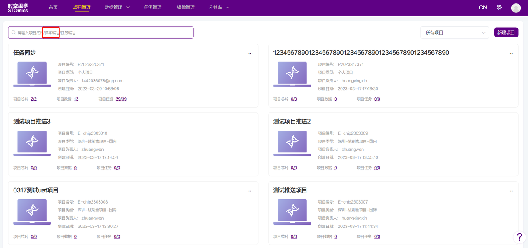Click the STOmics logo

(x=18, y=8)
